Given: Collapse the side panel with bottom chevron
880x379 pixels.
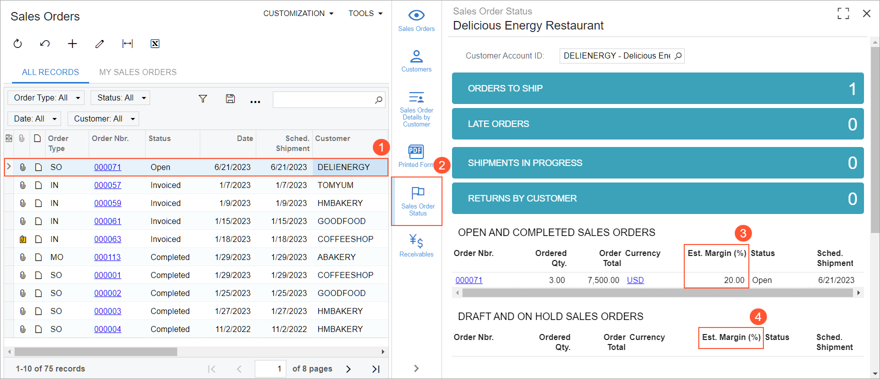Looking at the screenshot, I should point(416,368).
